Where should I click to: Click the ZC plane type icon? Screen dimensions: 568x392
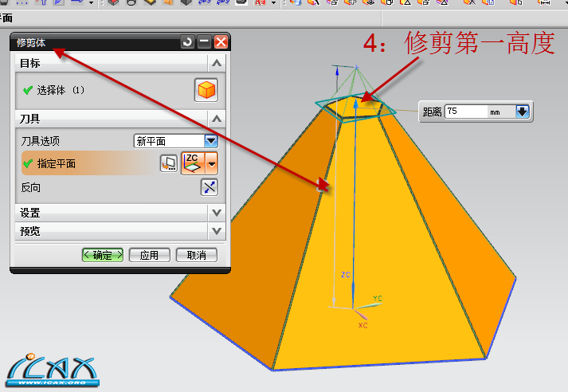[x=193, y=163]
